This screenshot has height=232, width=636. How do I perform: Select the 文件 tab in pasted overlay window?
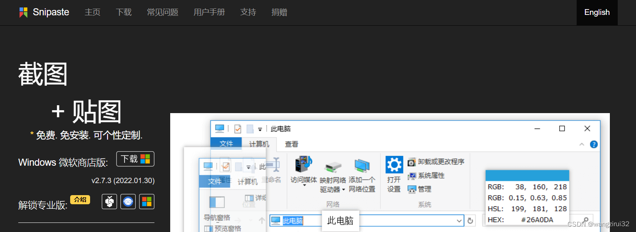pyautogui.click(x=215, y=181)
